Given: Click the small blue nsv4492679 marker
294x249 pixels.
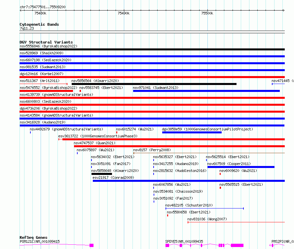Looking at the screenshot, I should [30, 132].
